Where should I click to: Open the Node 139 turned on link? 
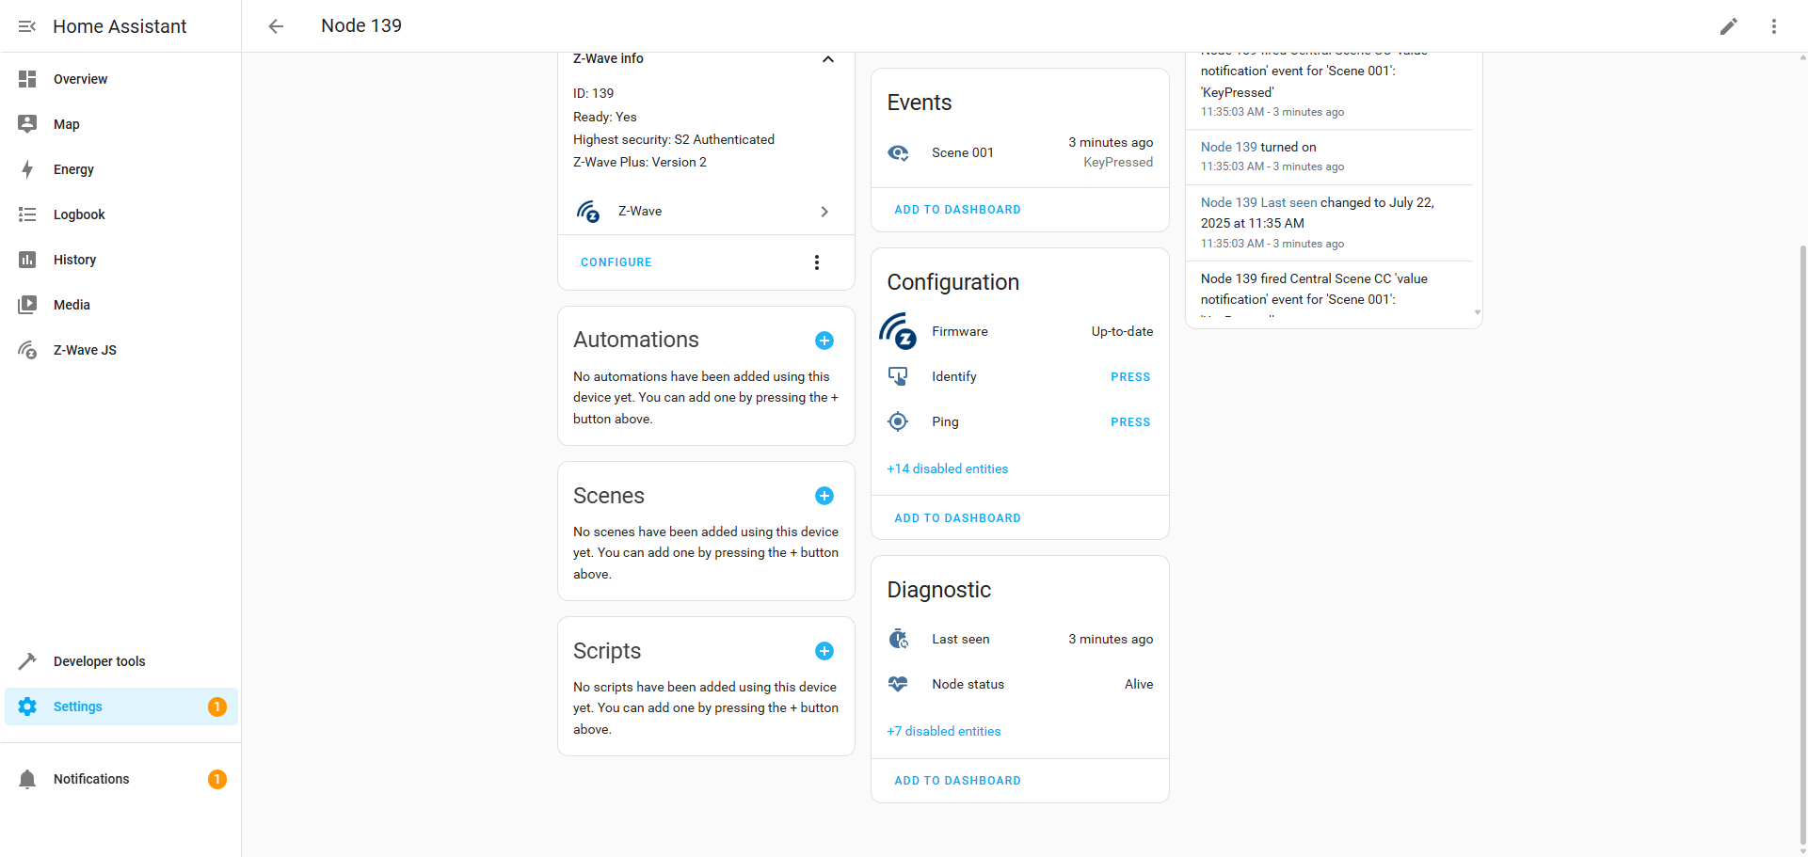(1229, 147)
